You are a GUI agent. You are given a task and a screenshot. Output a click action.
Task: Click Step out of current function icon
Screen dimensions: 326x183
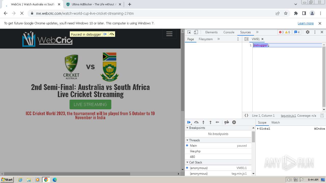click(210, 122)
